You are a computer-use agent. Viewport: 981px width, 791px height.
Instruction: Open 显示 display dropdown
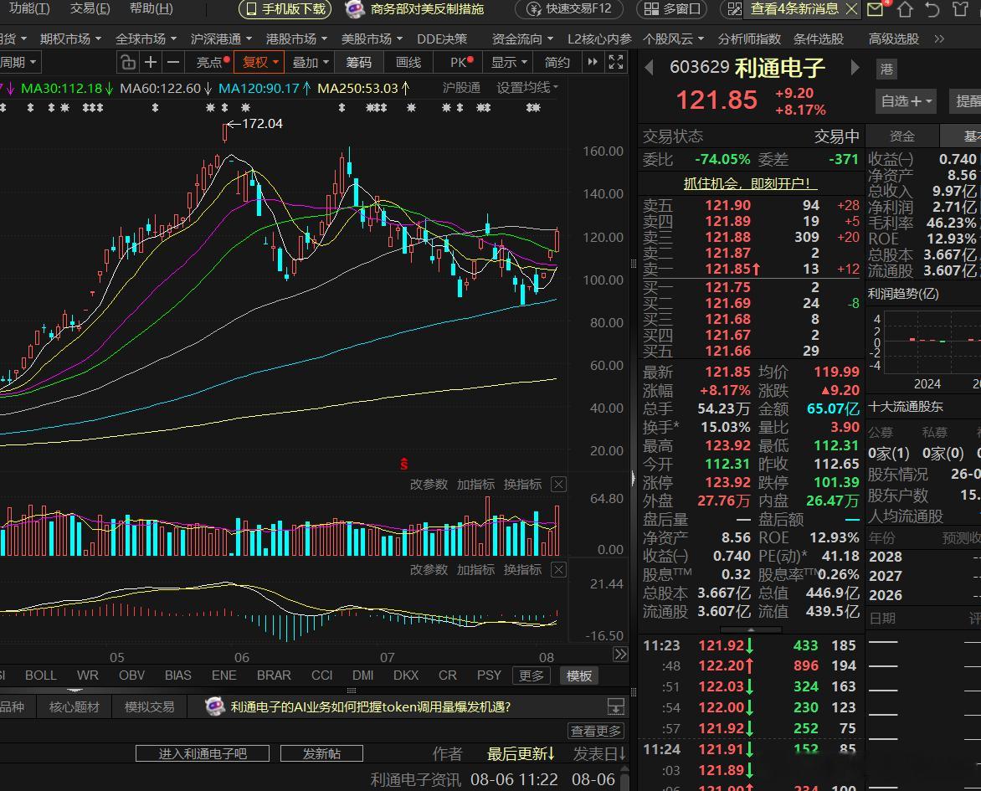click(x=509, y=63)
